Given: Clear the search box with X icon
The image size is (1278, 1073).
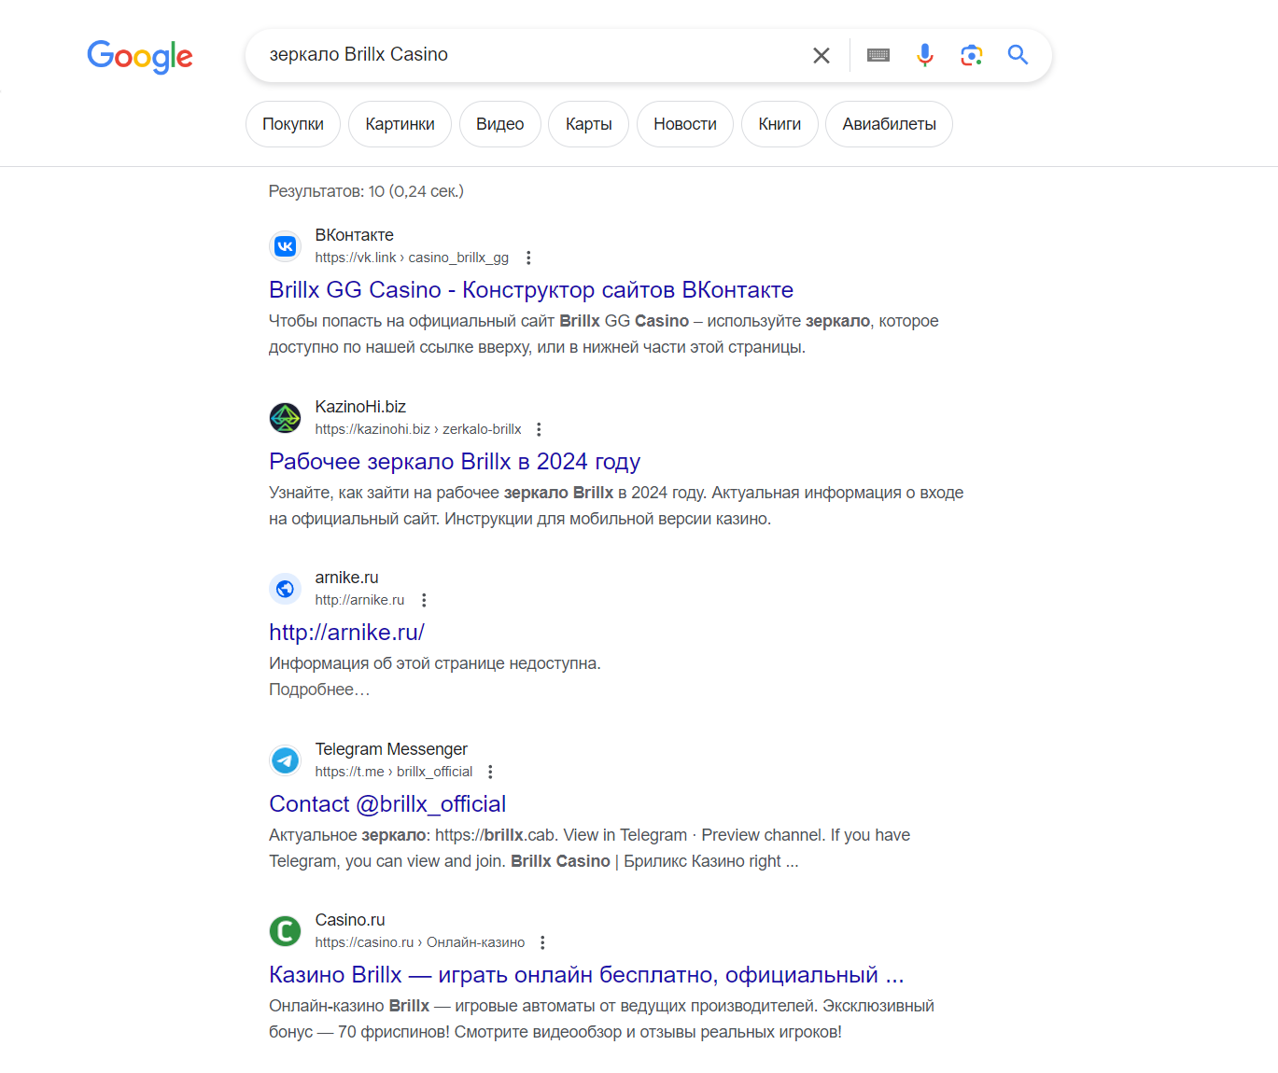Looking at the screenshot, I should [822, 55].
